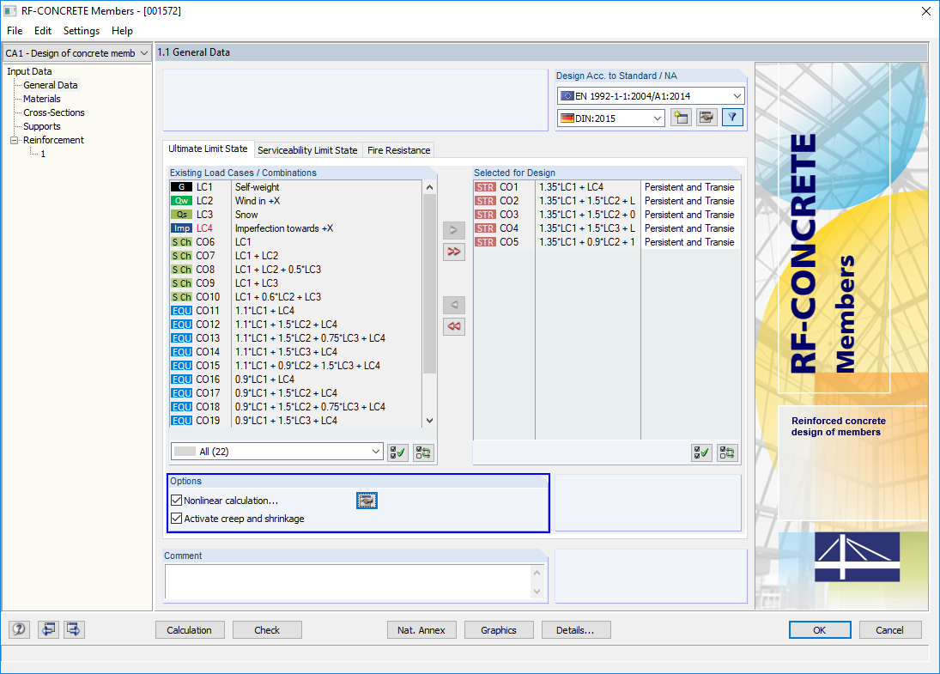
Task: Open the standard parameters edit icon
Action: pyautogui.click(x=707, y=118)
